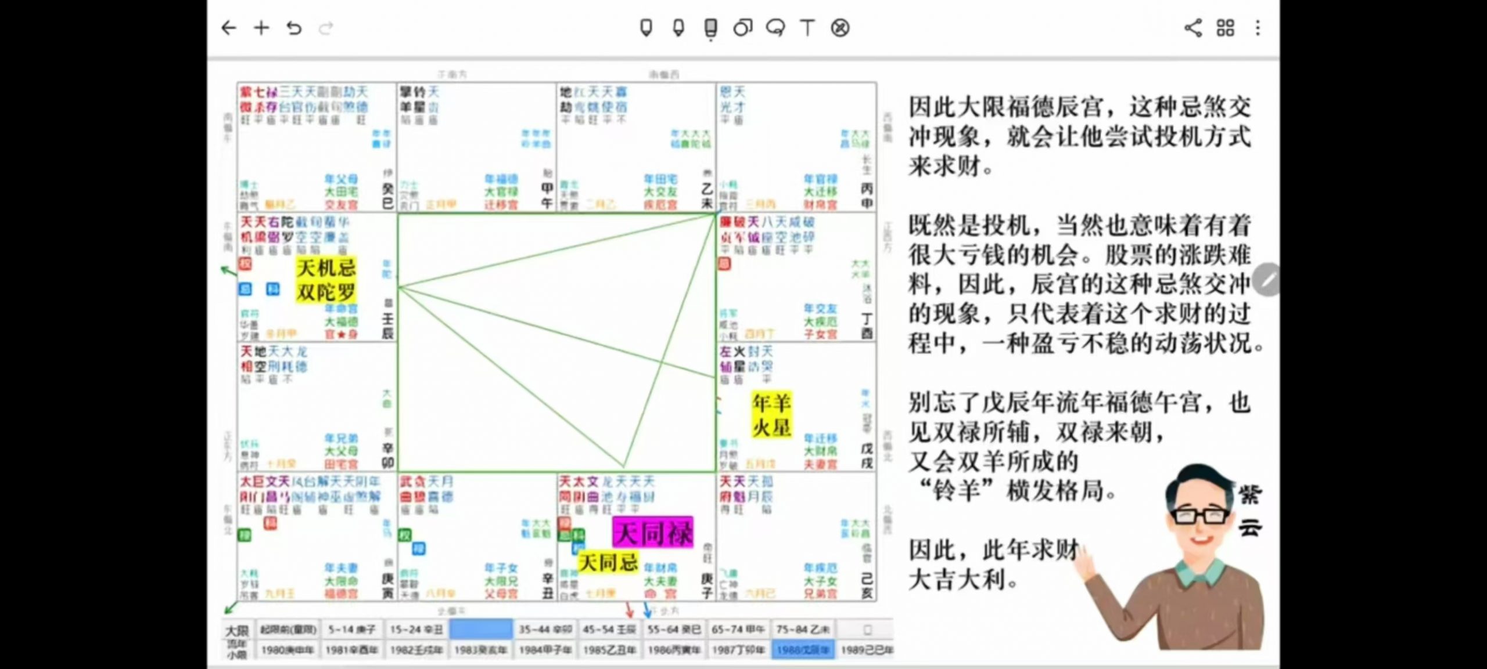Select the 35~44 decade cell
This screenshot has width=1487, height=669.
545,630
